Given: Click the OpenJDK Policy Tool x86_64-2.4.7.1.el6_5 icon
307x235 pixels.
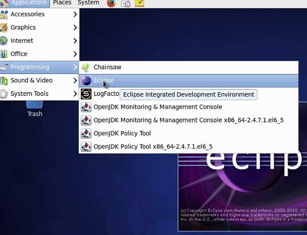Looking at the screenshot, I should 86,146.
